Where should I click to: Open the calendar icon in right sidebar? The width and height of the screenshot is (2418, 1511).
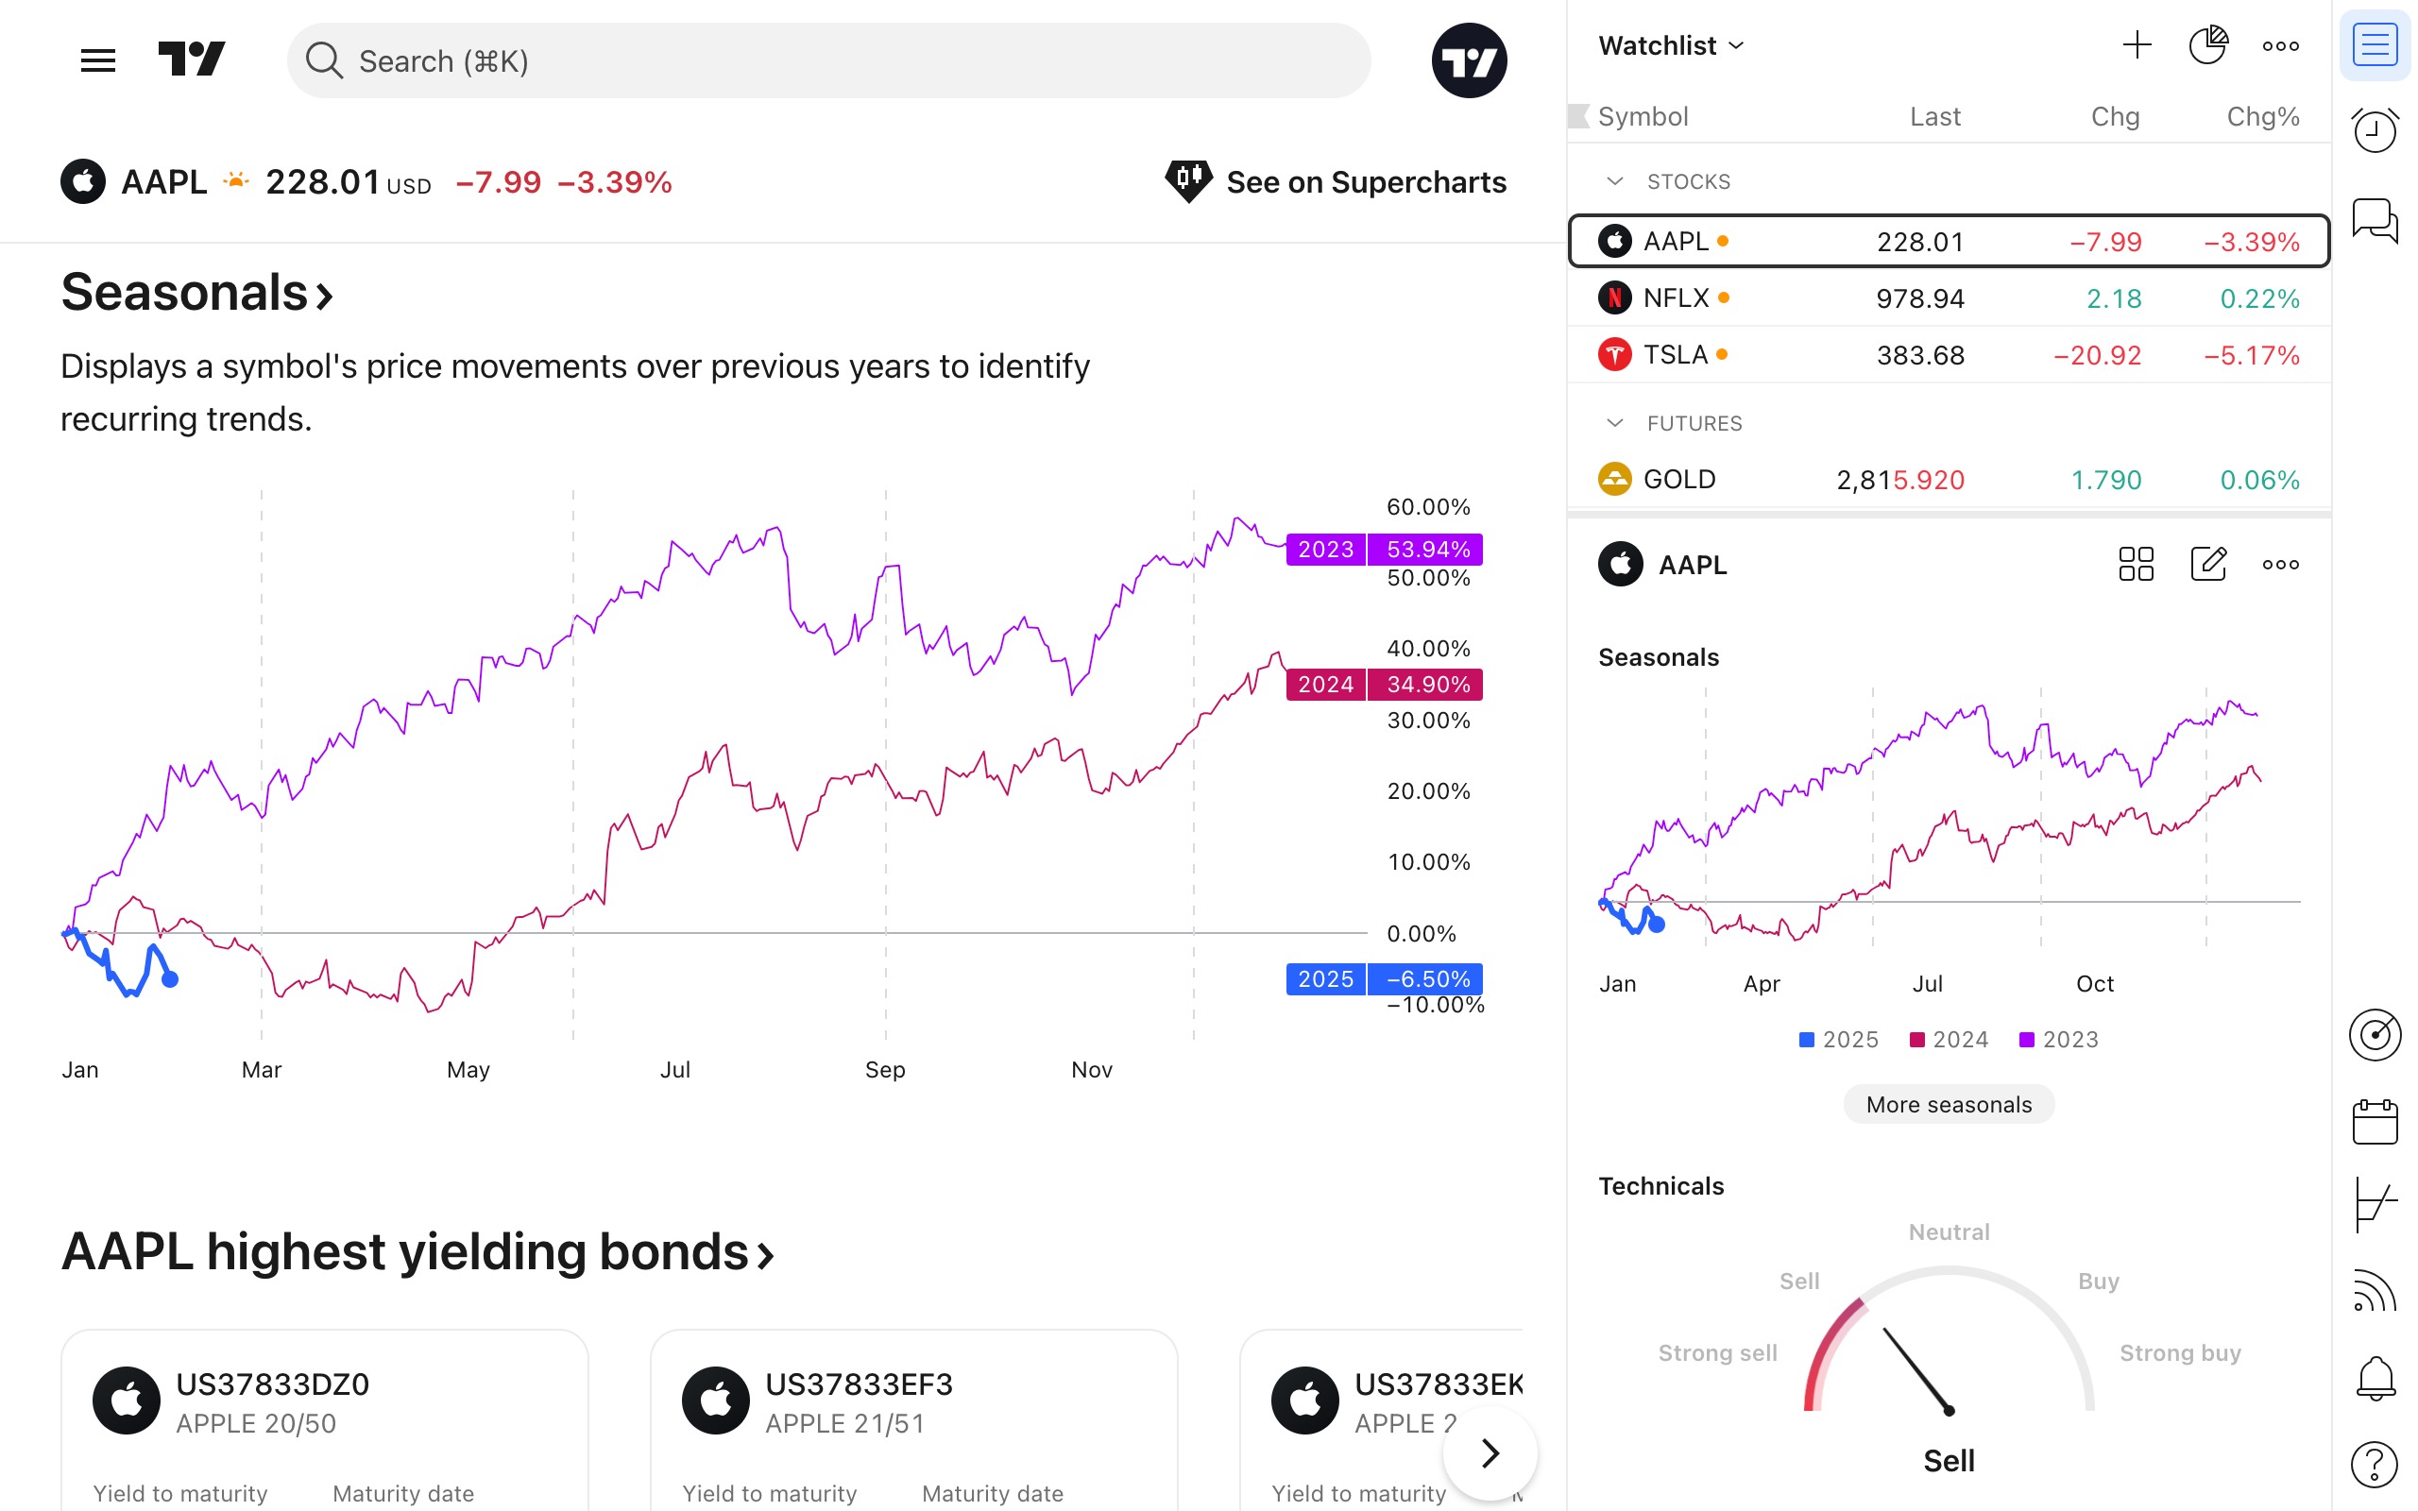(2374, 1121)
